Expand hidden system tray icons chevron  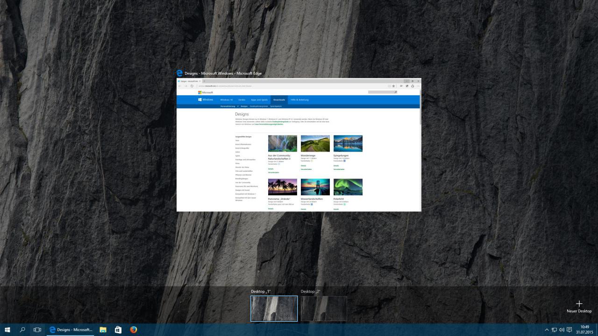(x=547, y=330)
